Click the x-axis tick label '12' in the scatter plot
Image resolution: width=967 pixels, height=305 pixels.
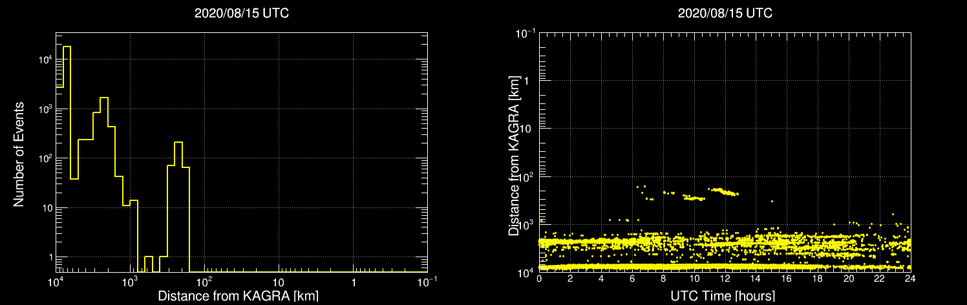click(x=725, y=278)
